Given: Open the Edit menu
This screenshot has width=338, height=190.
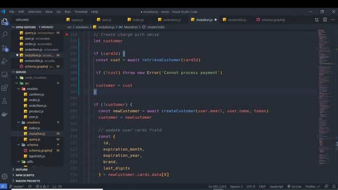Looking at the screenshot, I should [21, 12].
